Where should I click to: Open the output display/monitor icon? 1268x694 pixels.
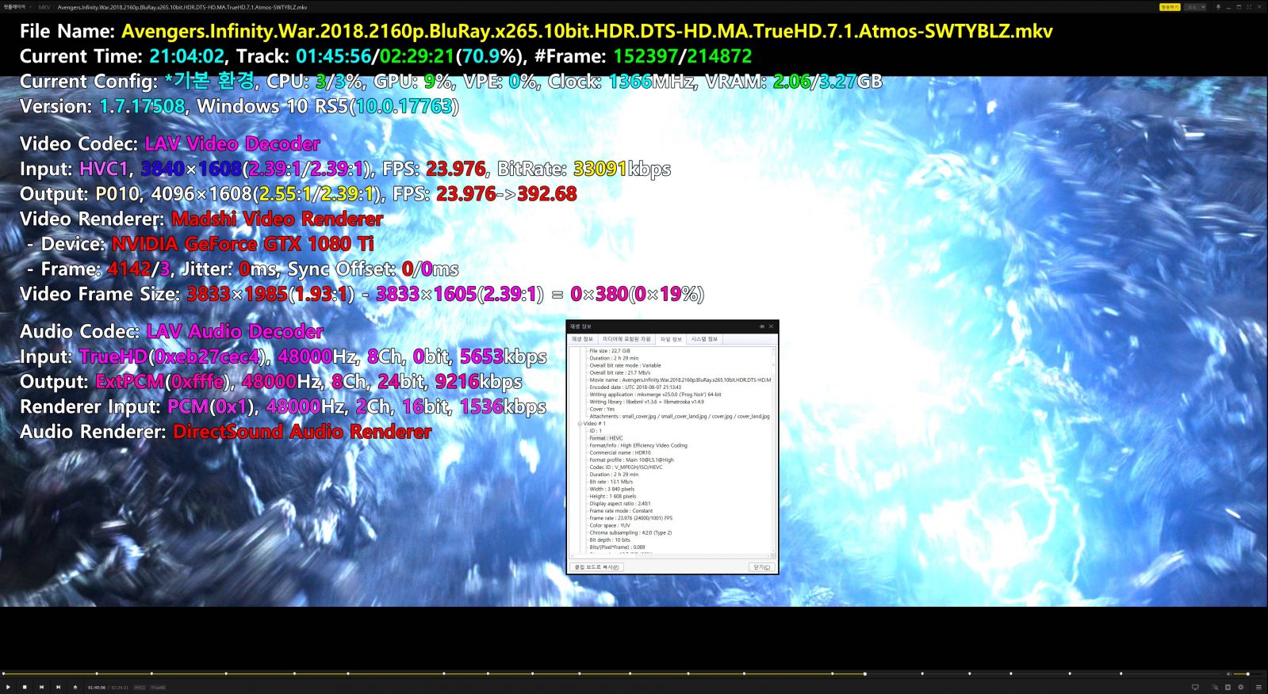click(x=1195, y=687)
